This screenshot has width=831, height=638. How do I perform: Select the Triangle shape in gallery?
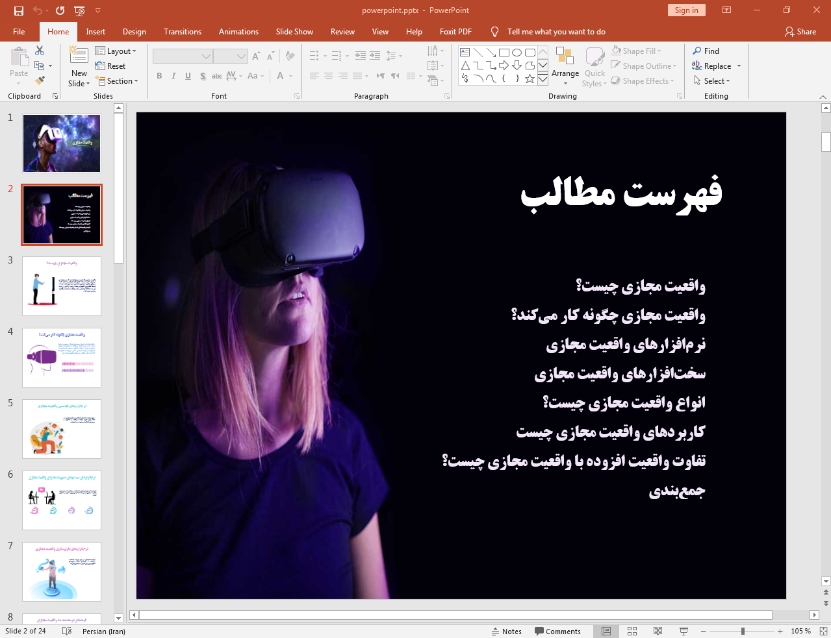pyautogui.click(x=465, y=66)
